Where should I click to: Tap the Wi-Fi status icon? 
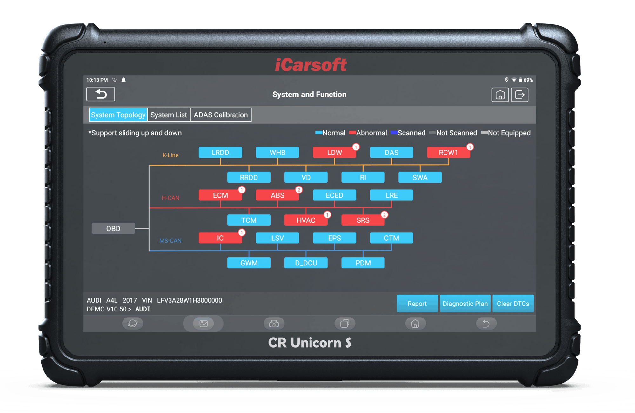coord(514,80)
